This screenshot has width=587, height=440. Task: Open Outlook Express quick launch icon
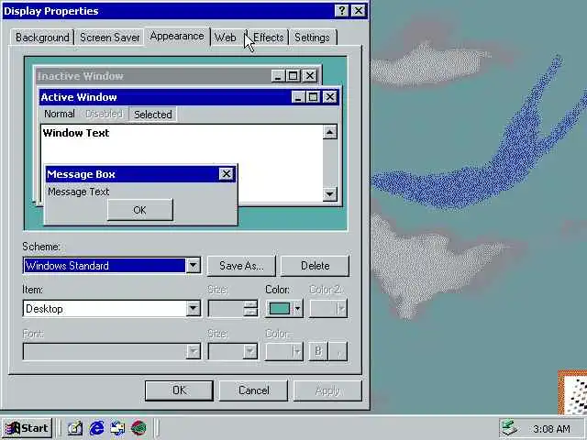point(117,428)
